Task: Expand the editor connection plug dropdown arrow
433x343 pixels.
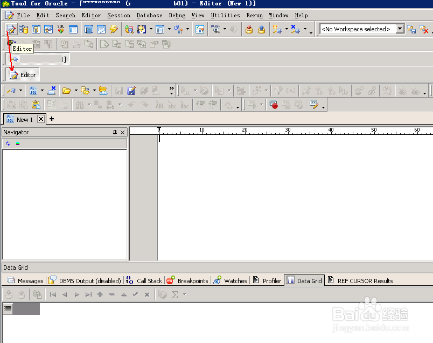Action: click(20, 91)
